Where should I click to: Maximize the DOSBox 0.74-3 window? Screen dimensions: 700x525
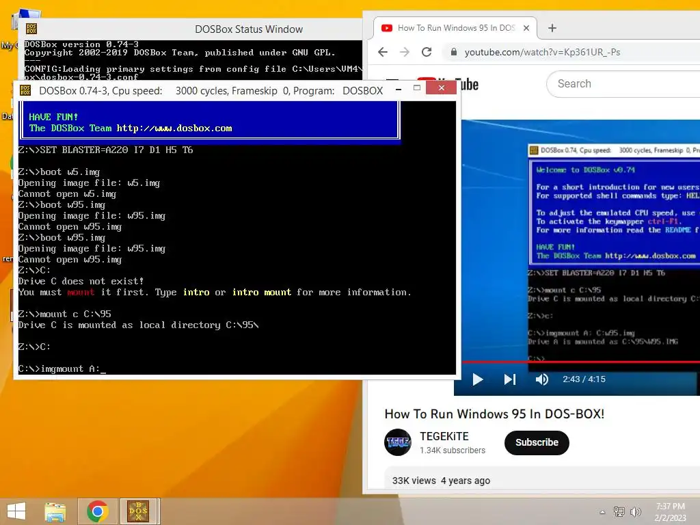tap(417, 88)
